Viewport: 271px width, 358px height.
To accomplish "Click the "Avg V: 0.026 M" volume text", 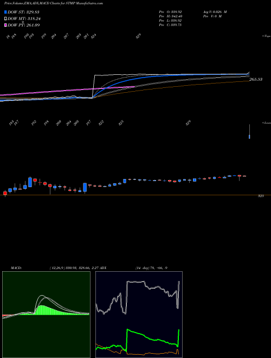I will click(215, 11).
